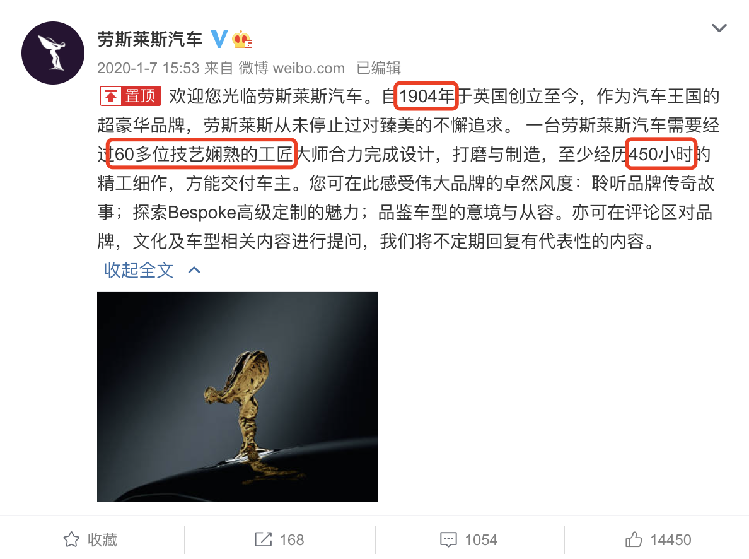Open reposts showing count 168
749x559 pixels.
pos(279,539)
